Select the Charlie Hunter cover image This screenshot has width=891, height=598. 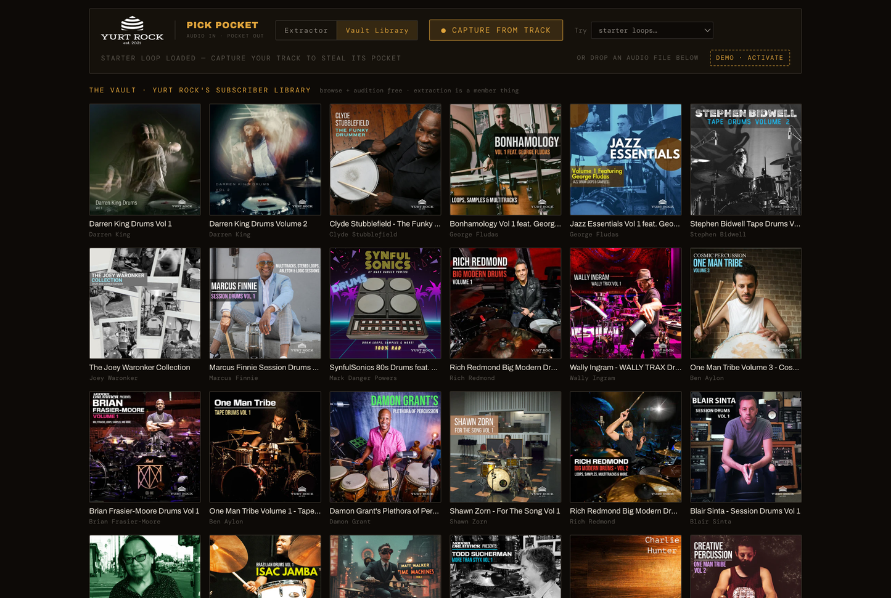pyautogui.click(x=626, y=567)
